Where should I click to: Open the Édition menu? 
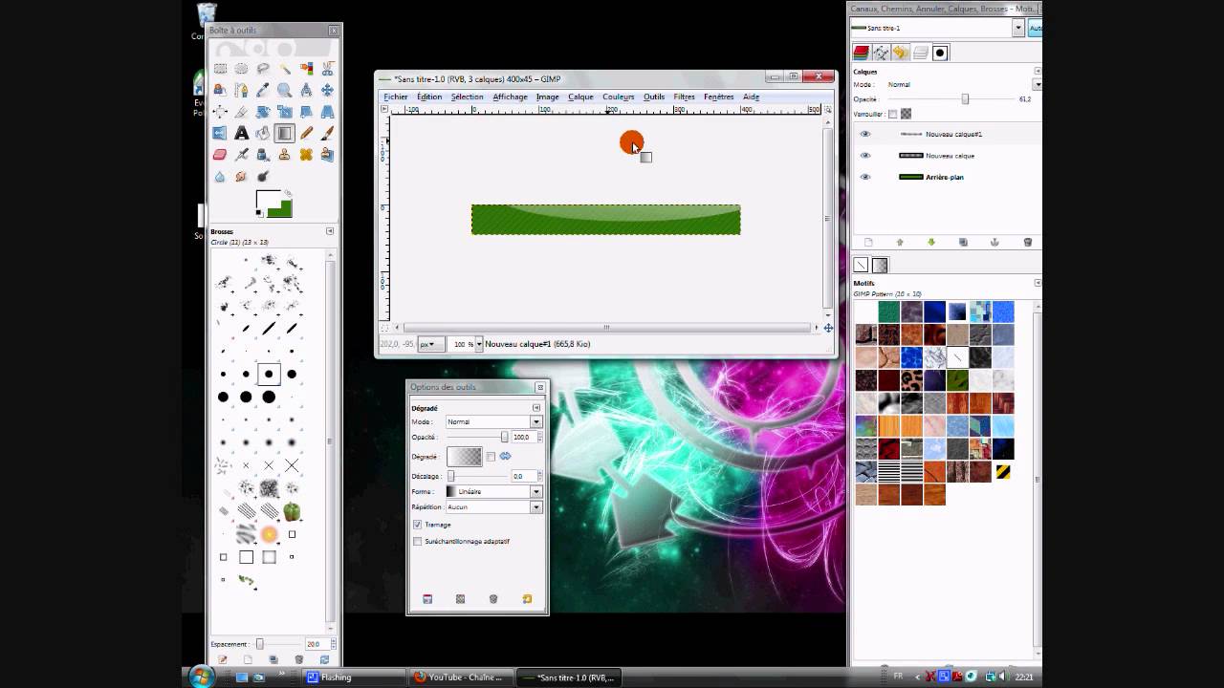pyautogui.click(x=429, y=97)
